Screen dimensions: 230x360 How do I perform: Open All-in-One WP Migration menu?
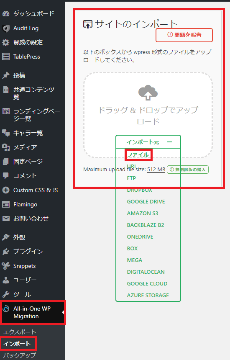point(33,312)
